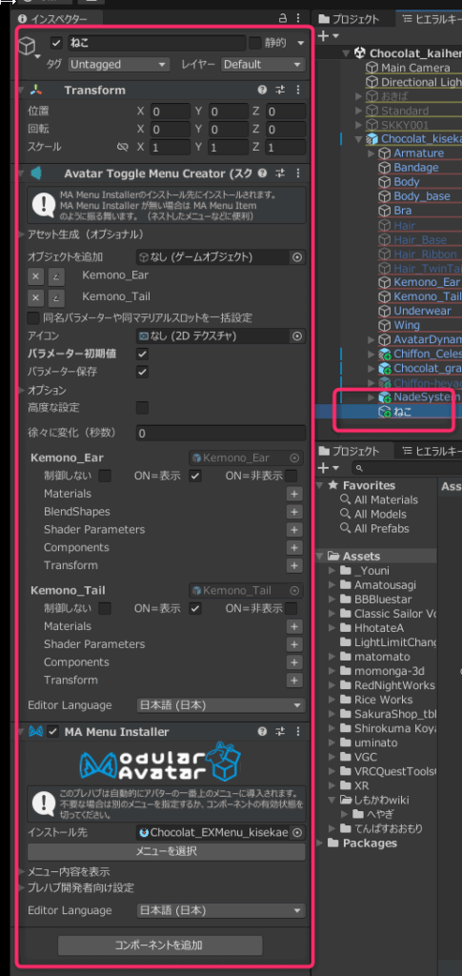
Task: Select しもかわwiki folder in Assets
Action: coord(380,800)
